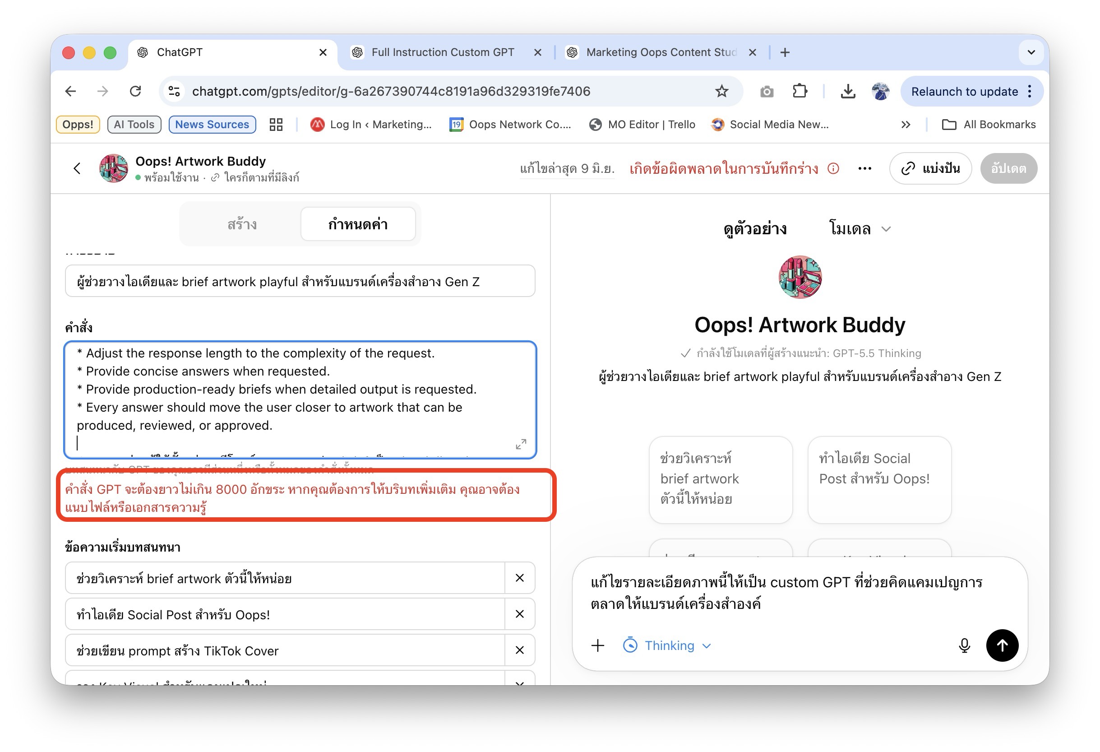Reload the page with the refresh icon
This screenshot has height=752, width=1100.
135,91
